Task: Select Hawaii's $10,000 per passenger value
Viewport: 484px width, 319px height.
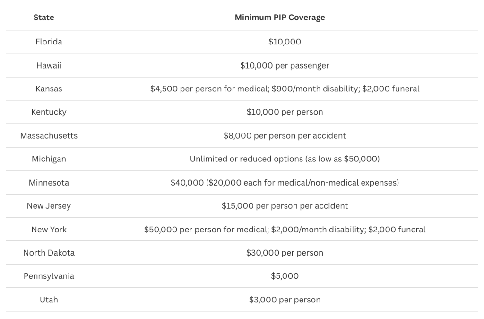Action: click(285, 65)
